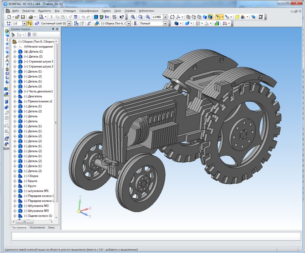
Task: Click the model tree horizontal scrollbar
Action: [x=24, y=222]
